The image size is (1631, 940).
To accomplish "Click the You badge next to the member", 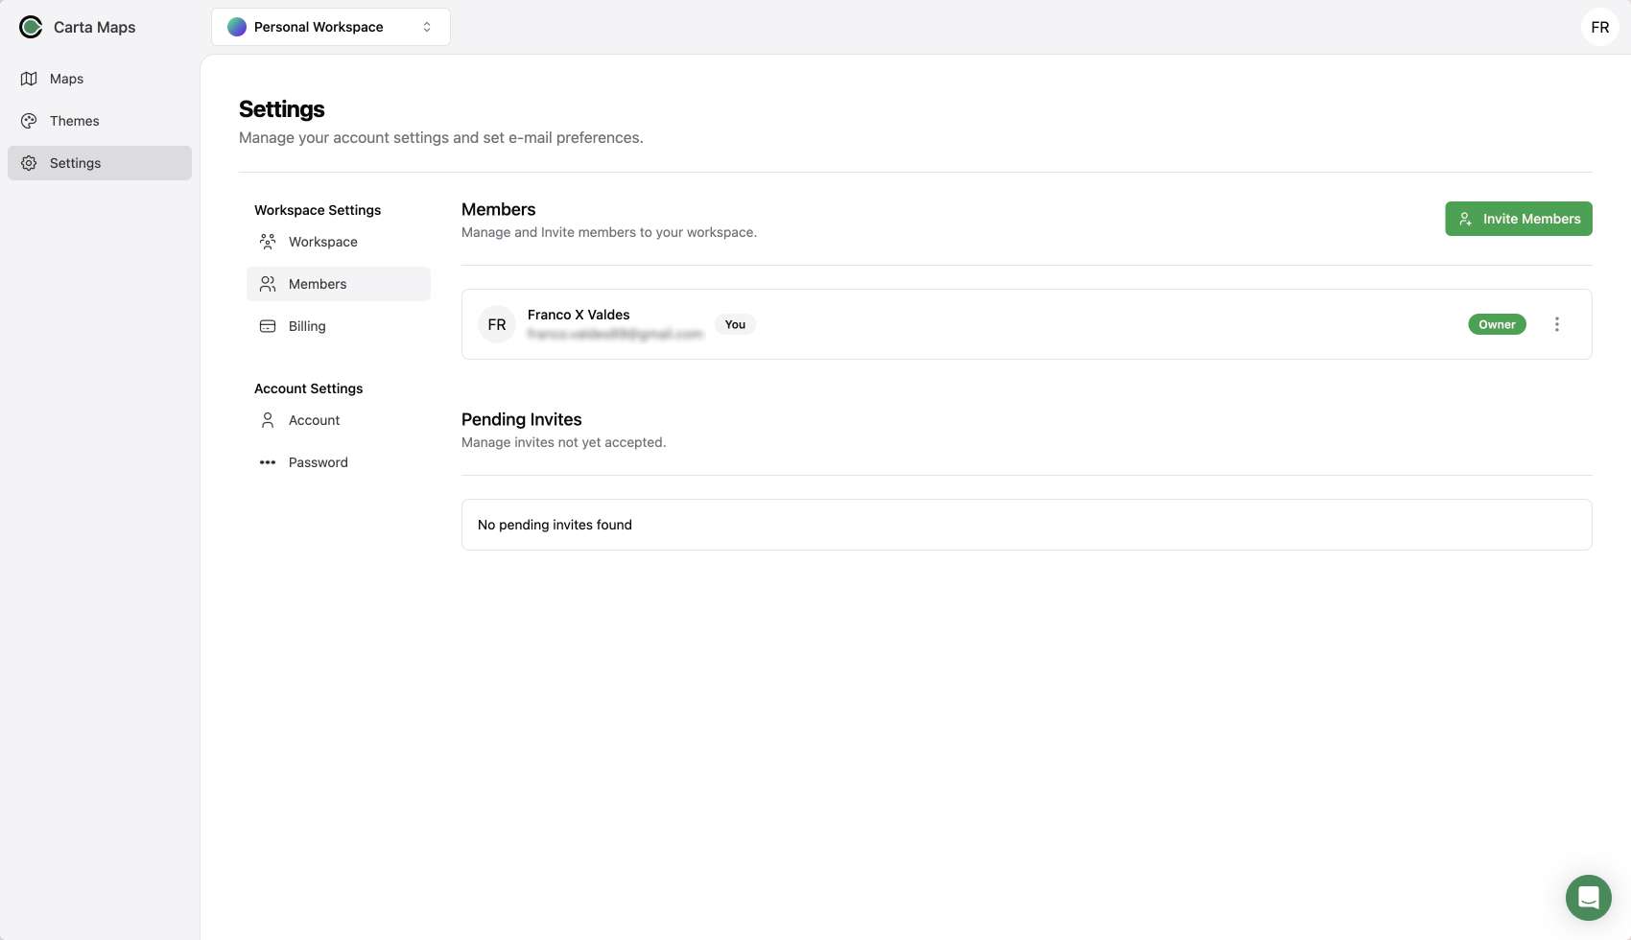I will coord(735,324).
